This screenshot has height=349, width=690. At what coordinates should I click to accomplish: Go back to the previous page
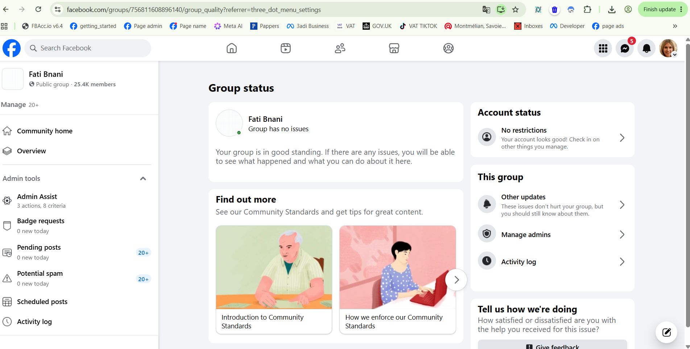pyautogui.click(x=6, y=9)
